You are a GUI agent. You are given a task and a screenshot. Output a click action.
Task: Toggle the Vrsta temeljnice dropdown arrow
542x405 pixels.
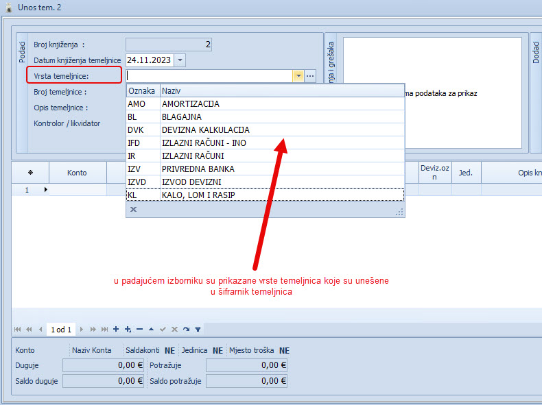[298, 76]
